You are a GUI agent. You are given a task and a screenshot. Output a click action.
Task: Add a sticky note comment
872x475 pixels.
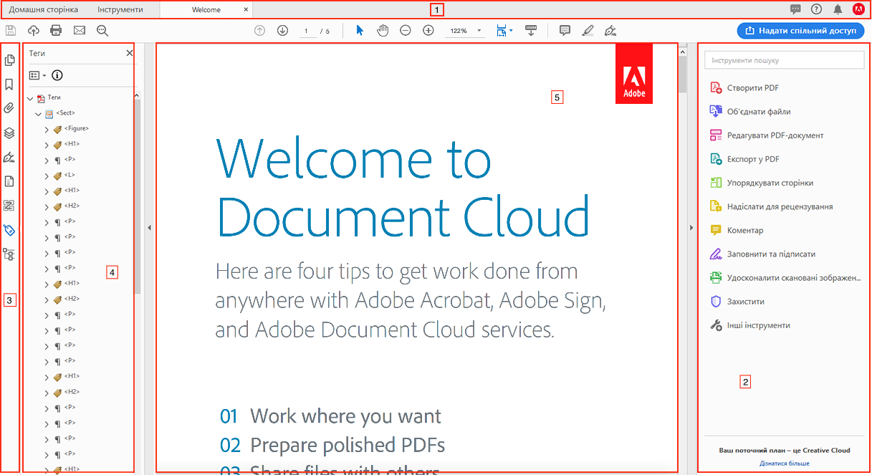[x=565, y=31]
